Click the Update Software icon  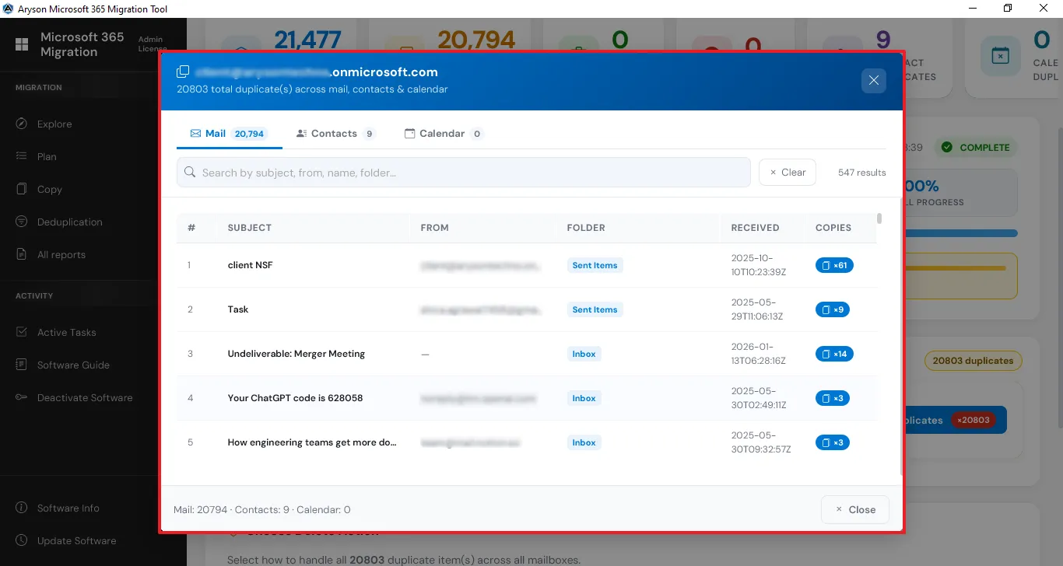coord(22,540)
